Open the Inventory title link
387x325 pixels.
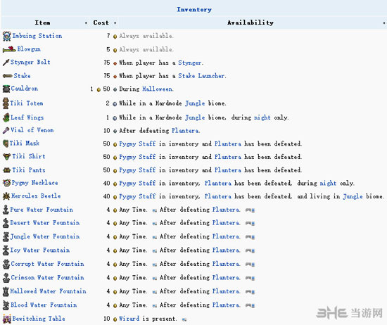194,10
